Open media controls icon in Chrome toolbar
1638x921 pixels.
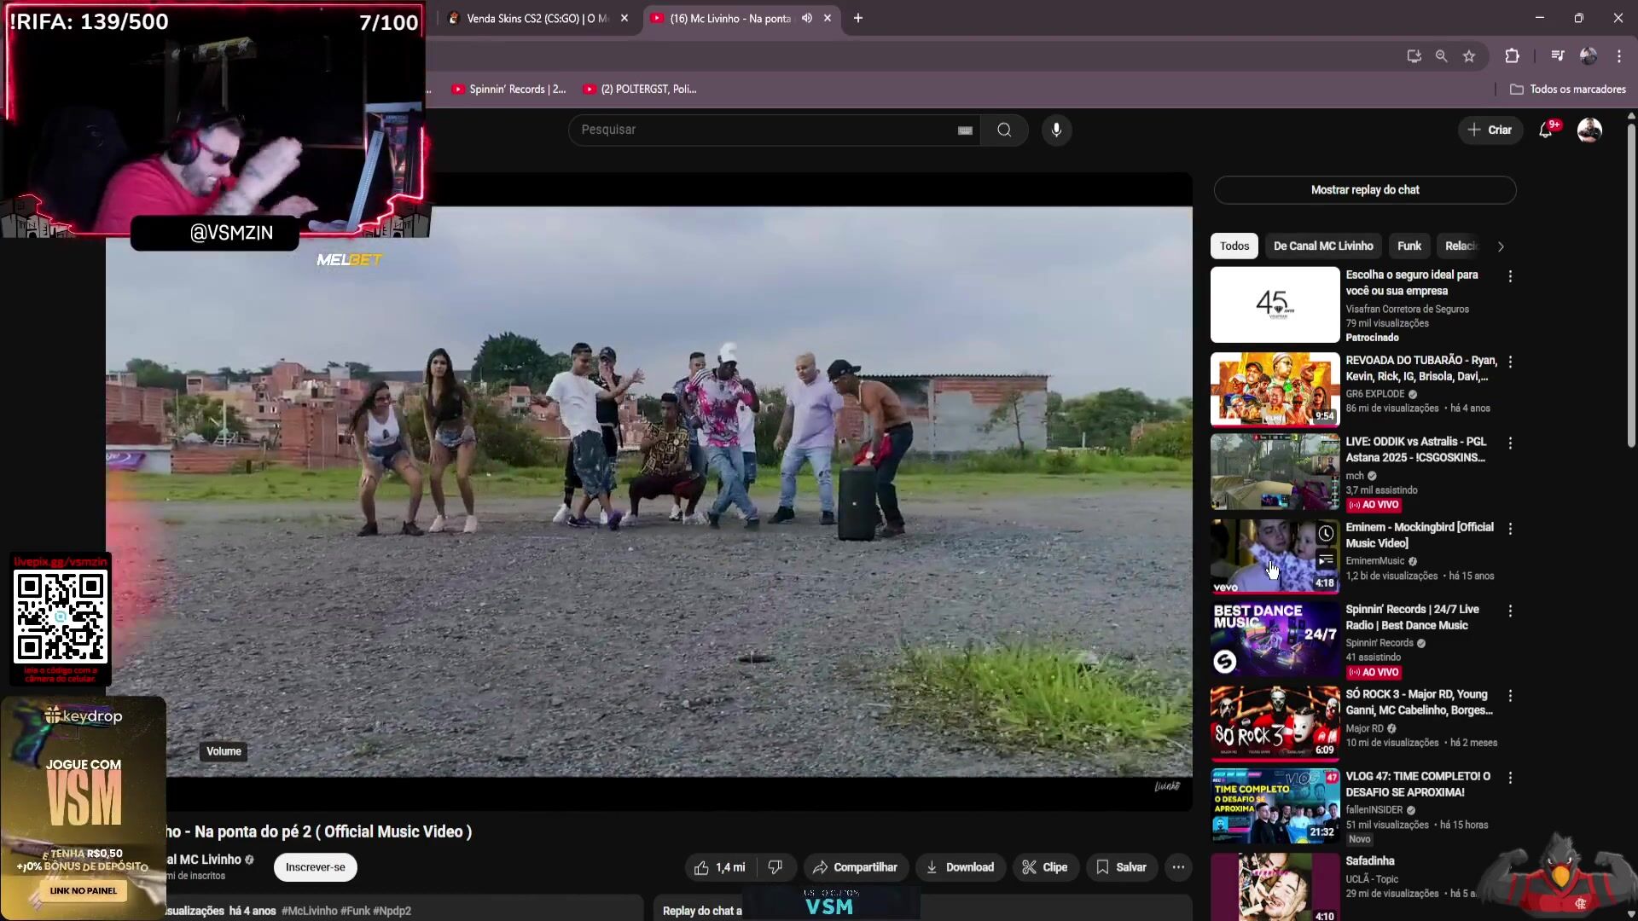tap(1558, 56)
